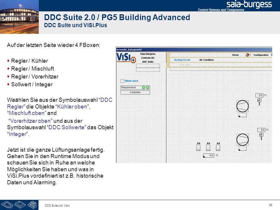Switch to the Heating Circuit tab
The image size is (280, 210).
click(x=182, y=60)
